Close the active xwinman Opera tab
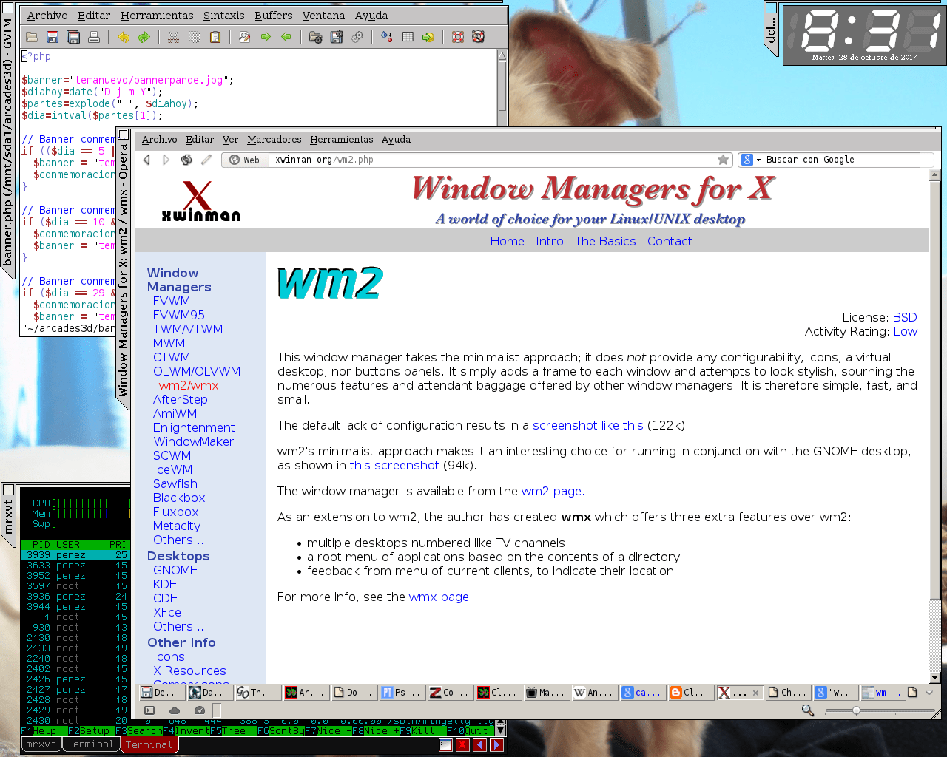947x757 pixels. click(755, 693)
